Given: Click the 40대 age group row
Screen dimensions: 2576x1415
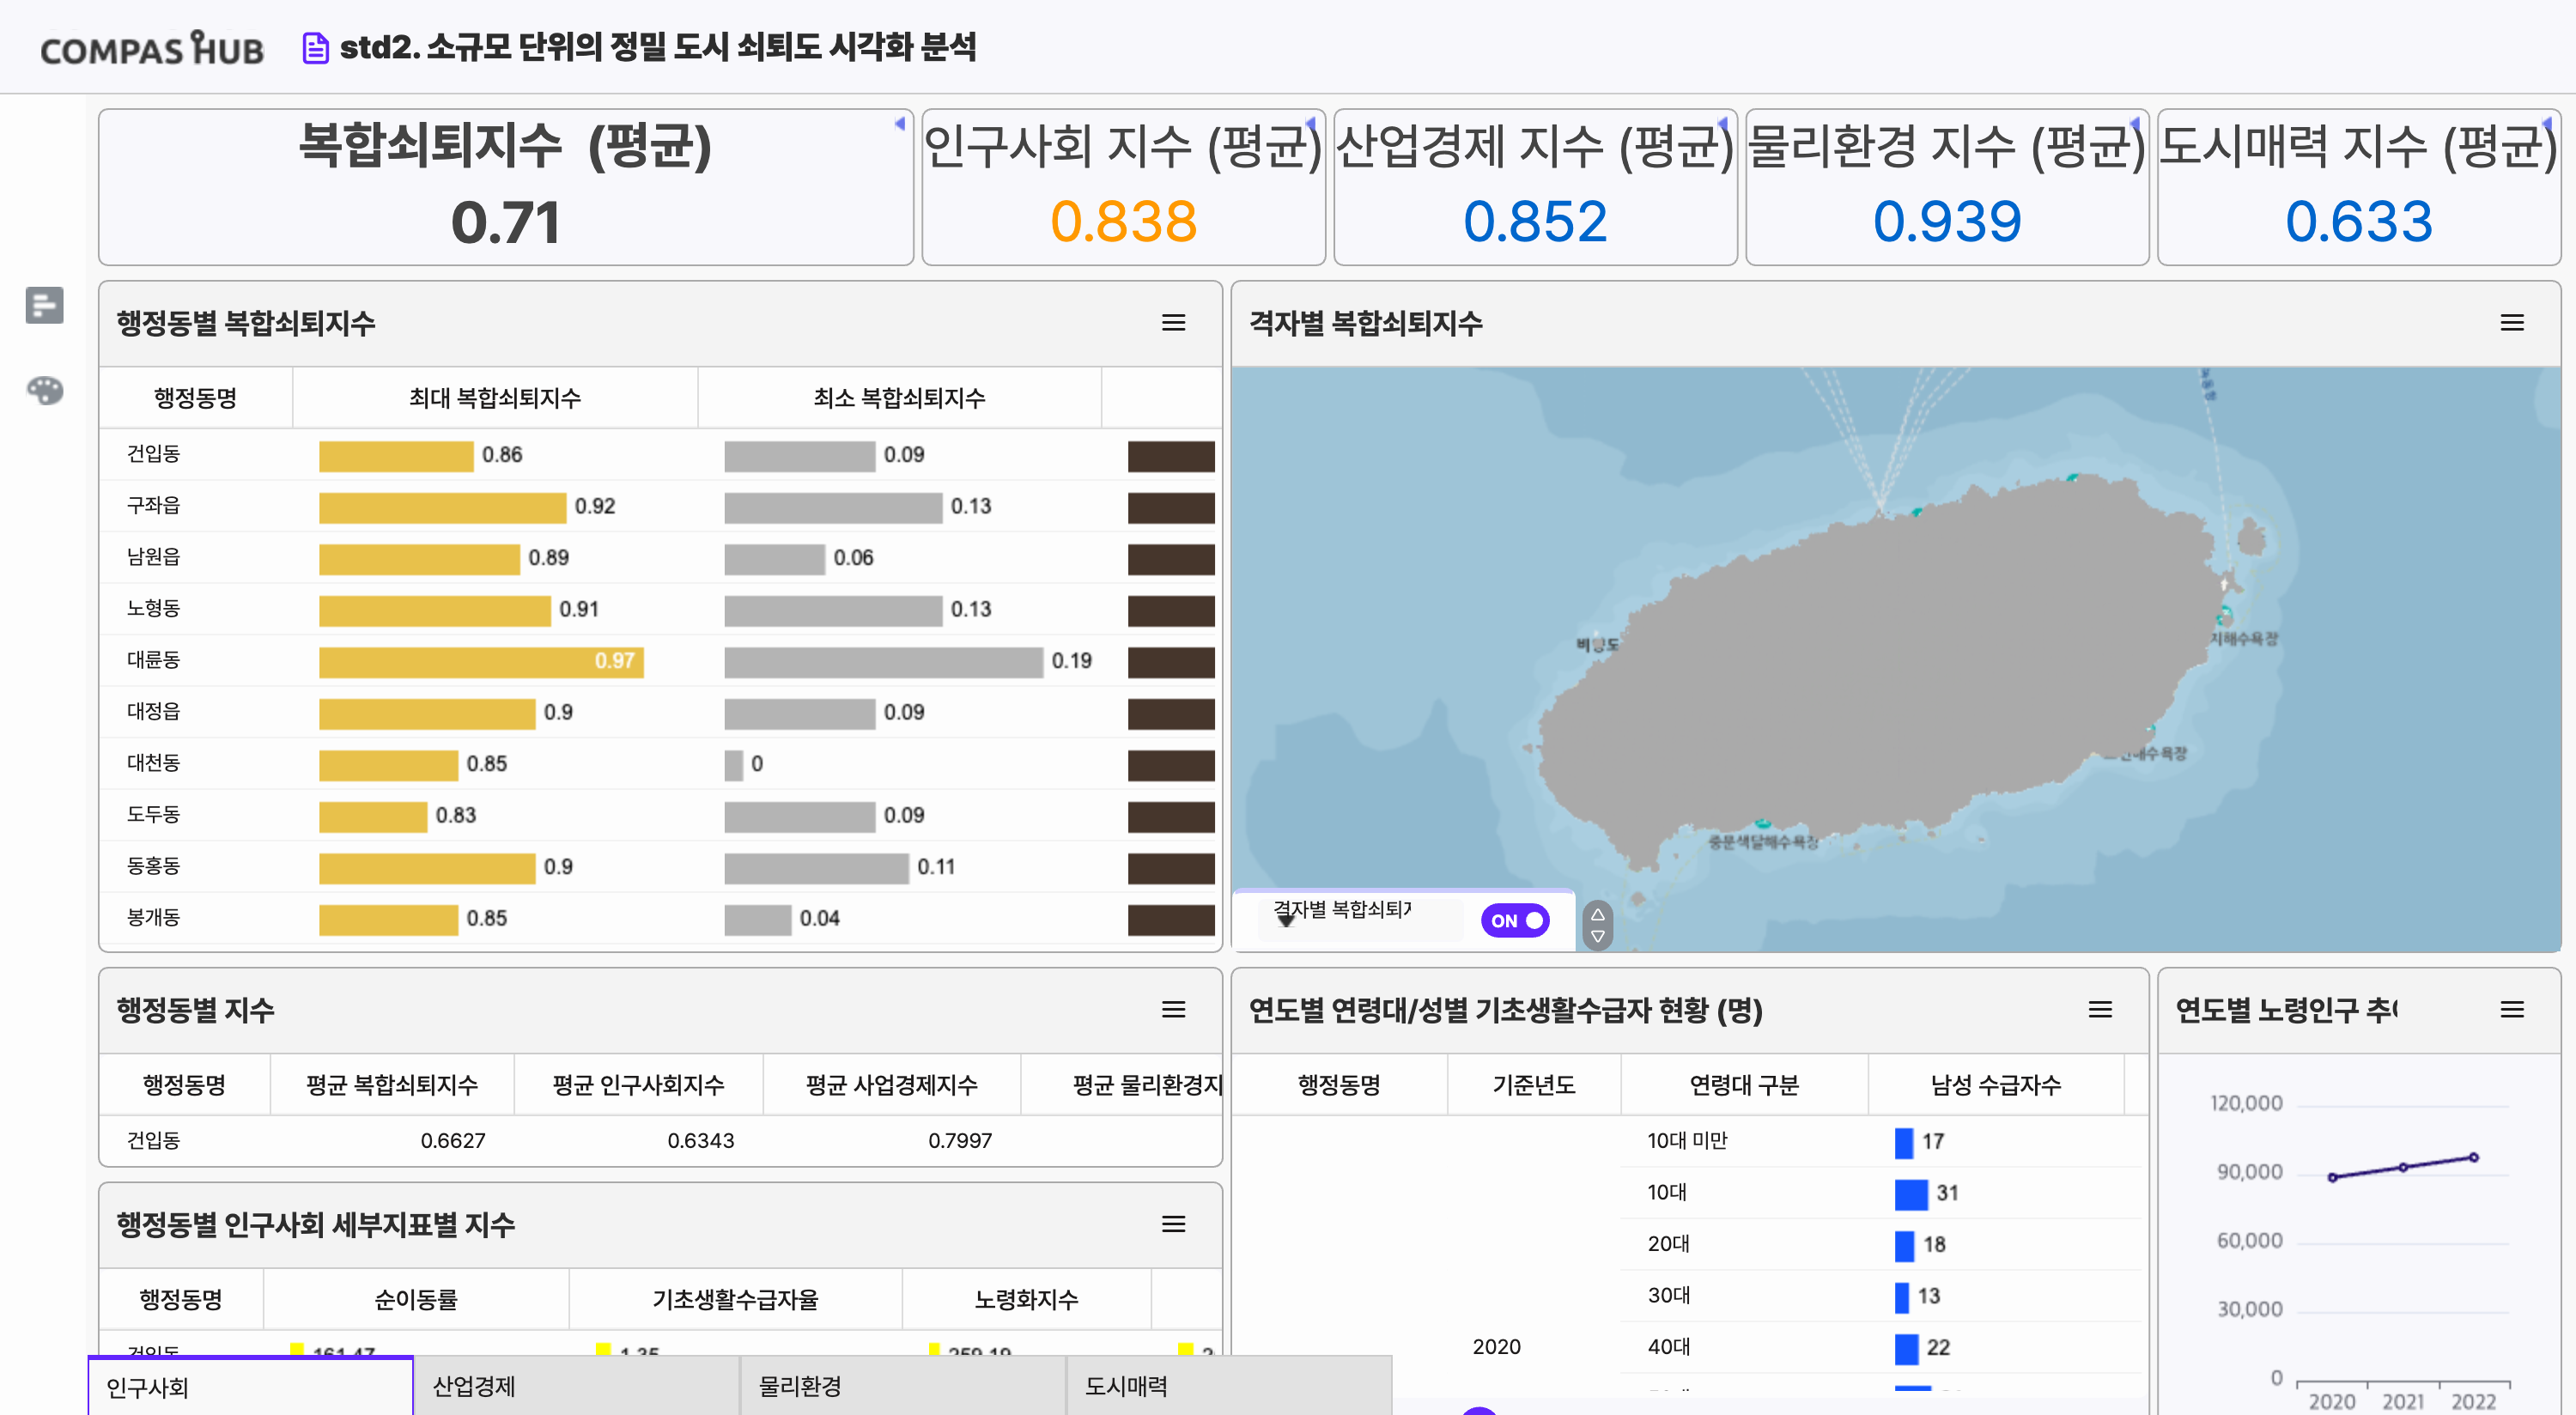Looking at the screenshot, I should 1880,1347.
